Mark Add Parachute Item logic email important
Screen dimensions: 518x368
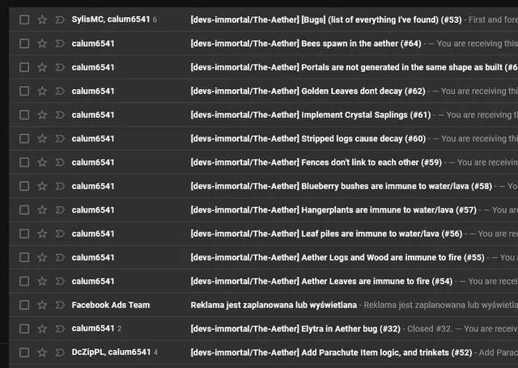pos(60,353)
